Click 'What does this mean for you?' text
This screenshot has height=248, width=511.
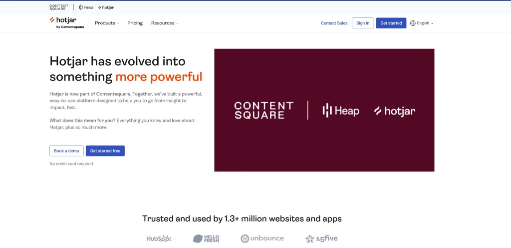coord(82,120)
